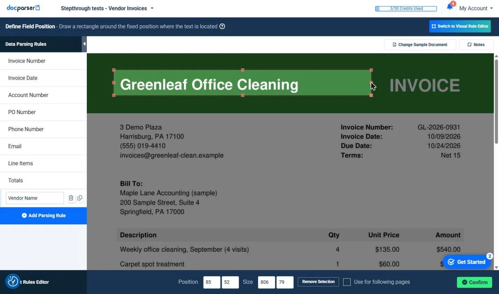Screen dimensions: 499x294
Task: Open the PO Number parsing rule
Action: point(43,112)
